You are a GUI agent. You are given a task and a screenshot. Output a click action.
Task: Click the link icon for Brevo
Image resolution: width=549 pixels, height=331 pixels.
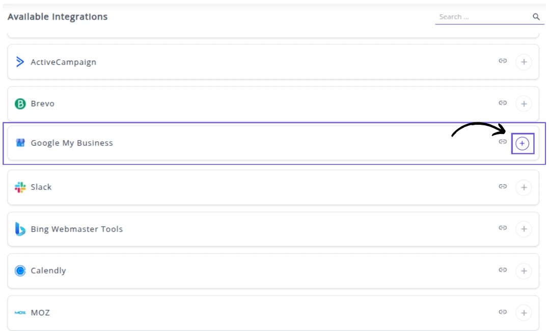pos(503,103)
